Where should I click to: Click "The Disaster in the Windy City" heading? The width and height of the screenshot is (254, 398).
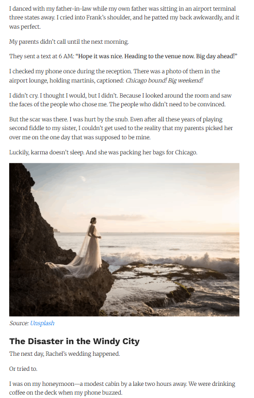(74, 341)
